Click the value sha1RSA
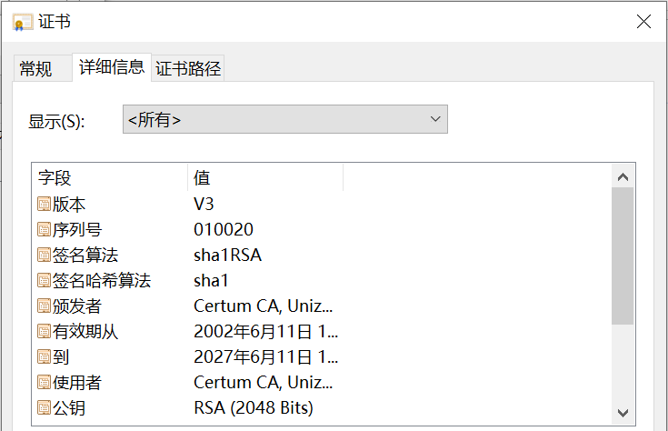The height and width of the screenshot is (431, 668). coord(227,255)
